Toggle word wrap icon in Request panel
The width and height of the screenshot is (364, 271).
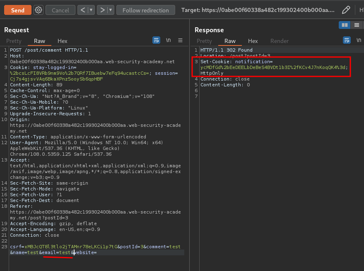pos(156,40)
